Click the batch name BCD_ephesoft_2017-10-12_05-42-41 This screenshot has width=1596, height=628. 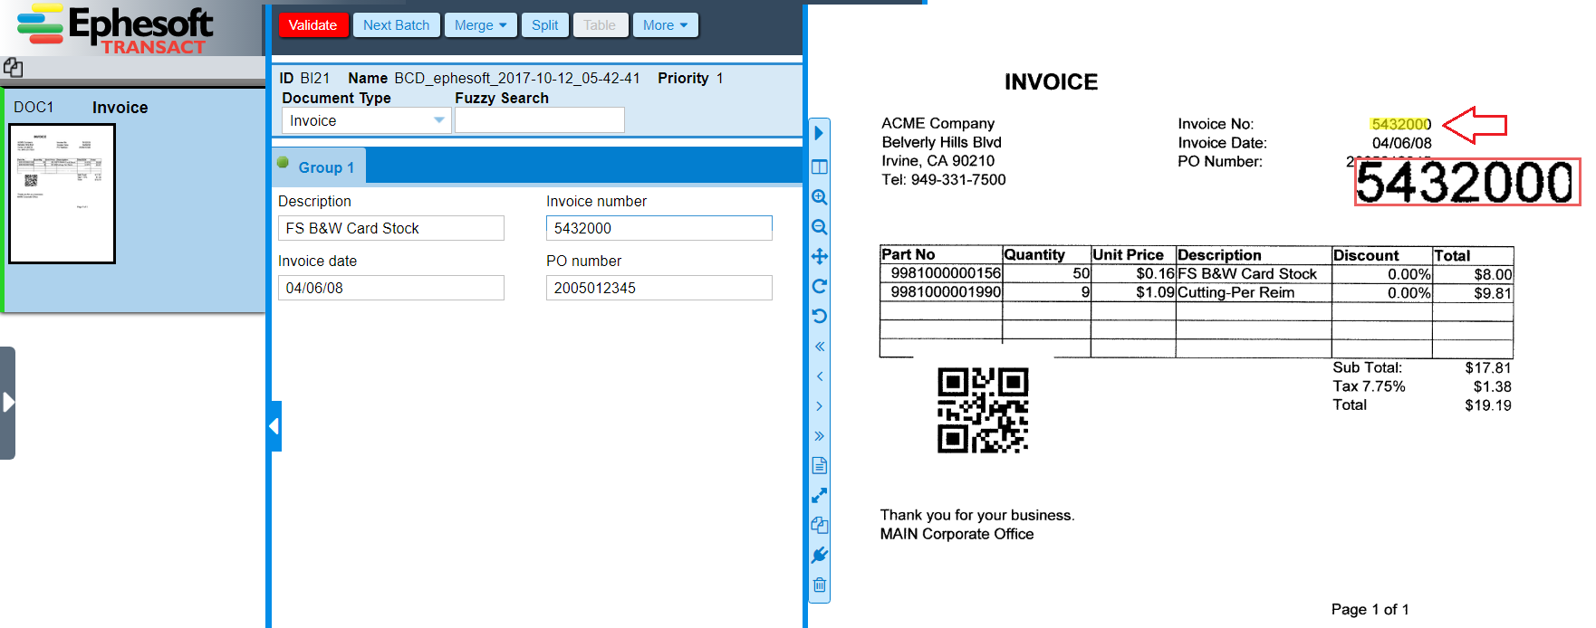(x=517, y=78)
